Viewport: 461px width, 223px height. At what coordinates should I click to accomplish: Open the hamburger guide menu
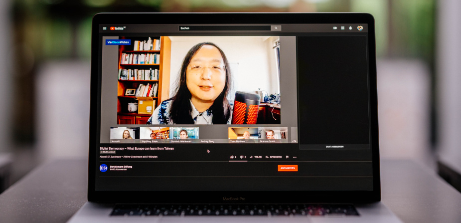point(105,28)
